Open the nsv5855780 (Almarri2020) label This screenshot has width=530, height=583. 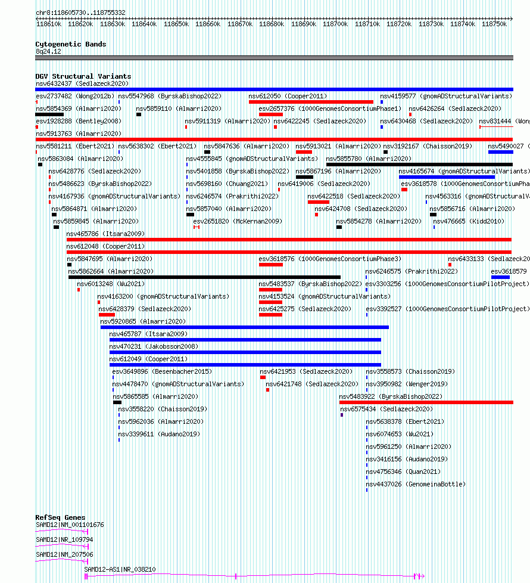(x=369, y=159)
